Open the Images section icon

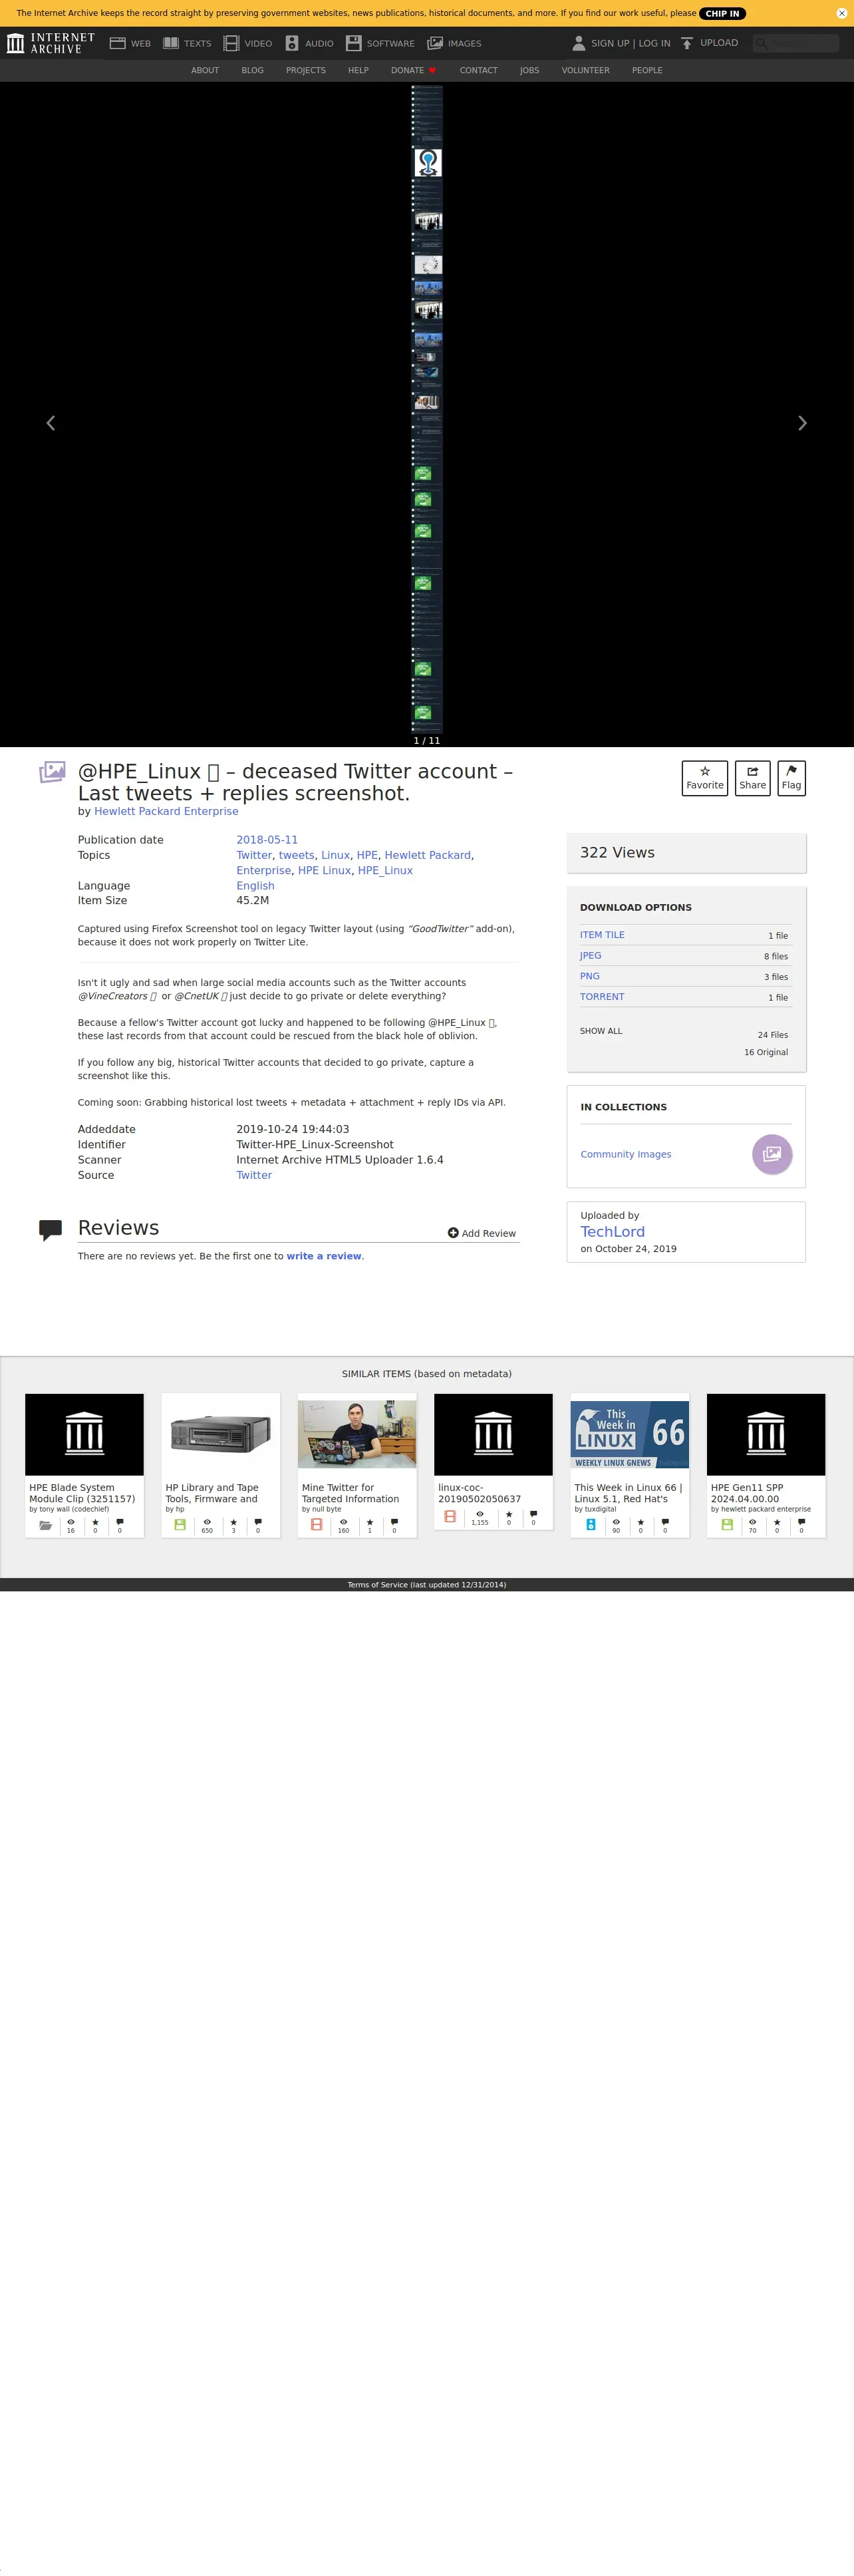pyautogui.click(x=435, y=43)
